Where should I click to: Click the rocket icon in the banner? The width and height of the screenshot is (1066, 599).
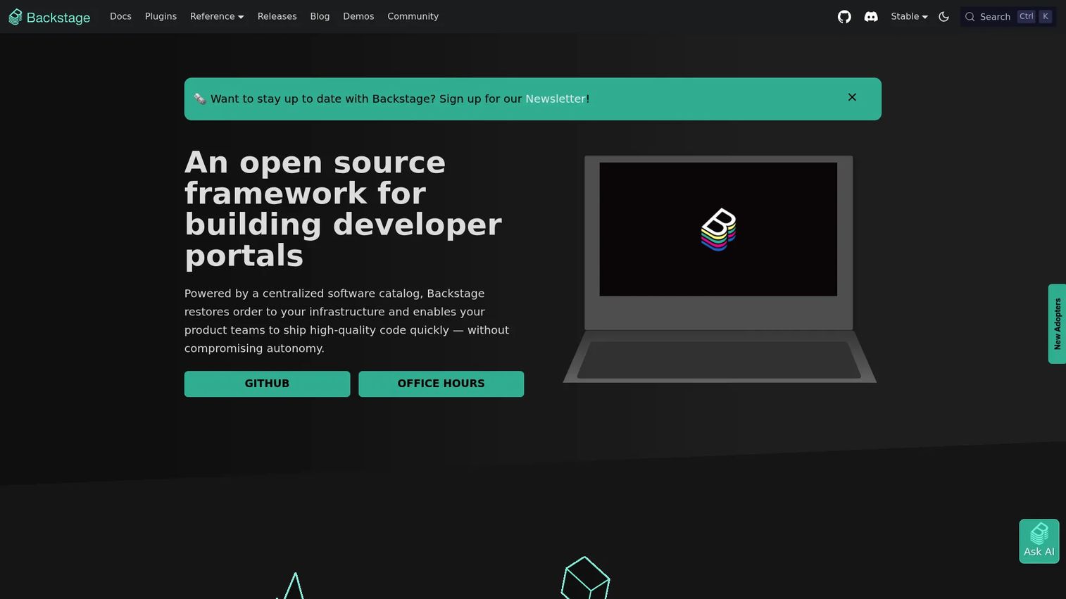point(200,99)
